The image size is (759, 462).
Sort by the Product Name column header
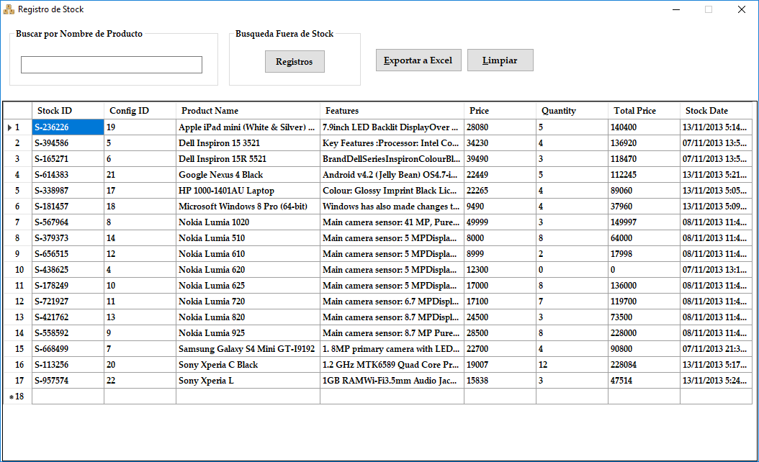248,110
